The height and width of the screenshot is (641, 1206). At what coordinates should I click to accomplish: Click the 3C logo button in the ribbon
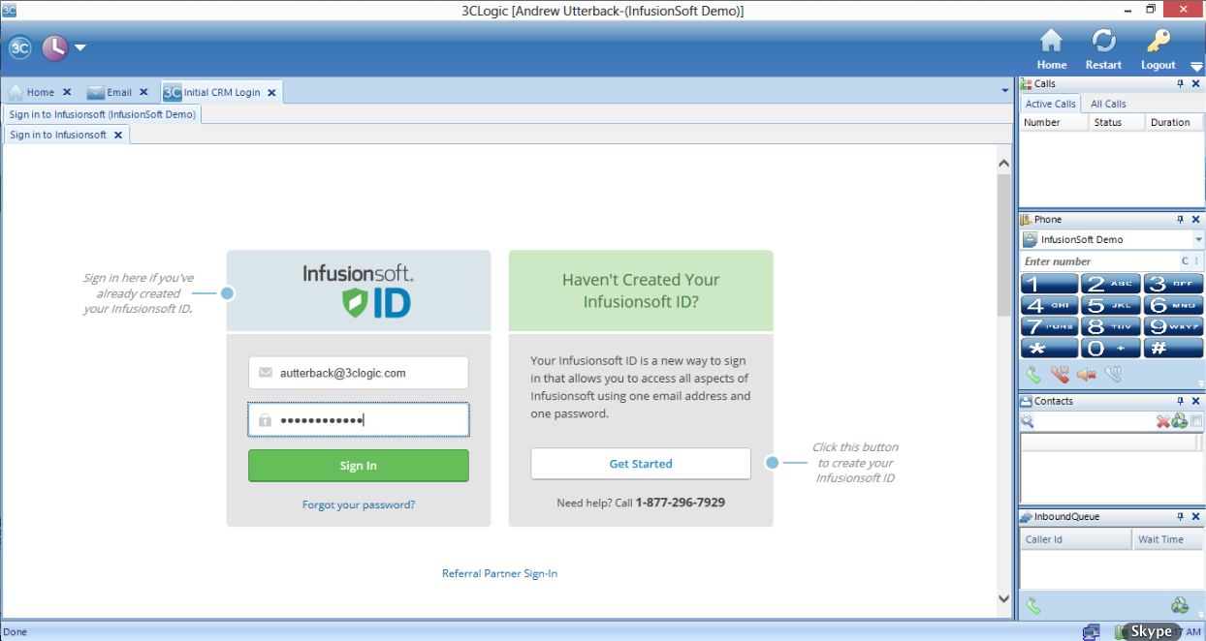20,47
